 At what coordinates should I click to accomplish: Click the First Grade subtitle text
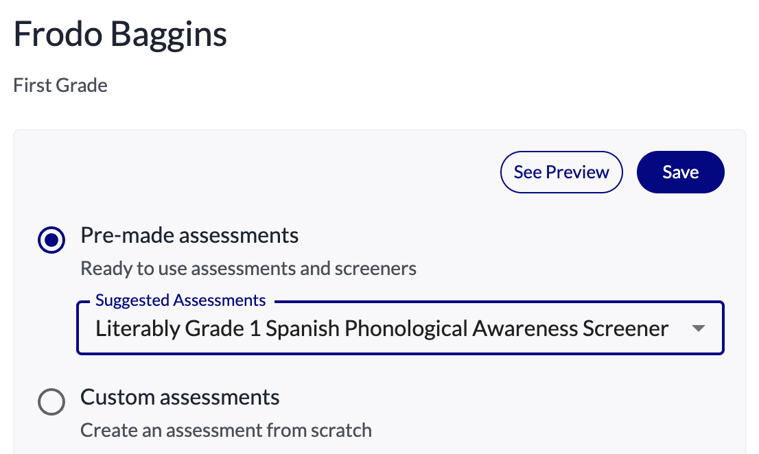(60, 86)
